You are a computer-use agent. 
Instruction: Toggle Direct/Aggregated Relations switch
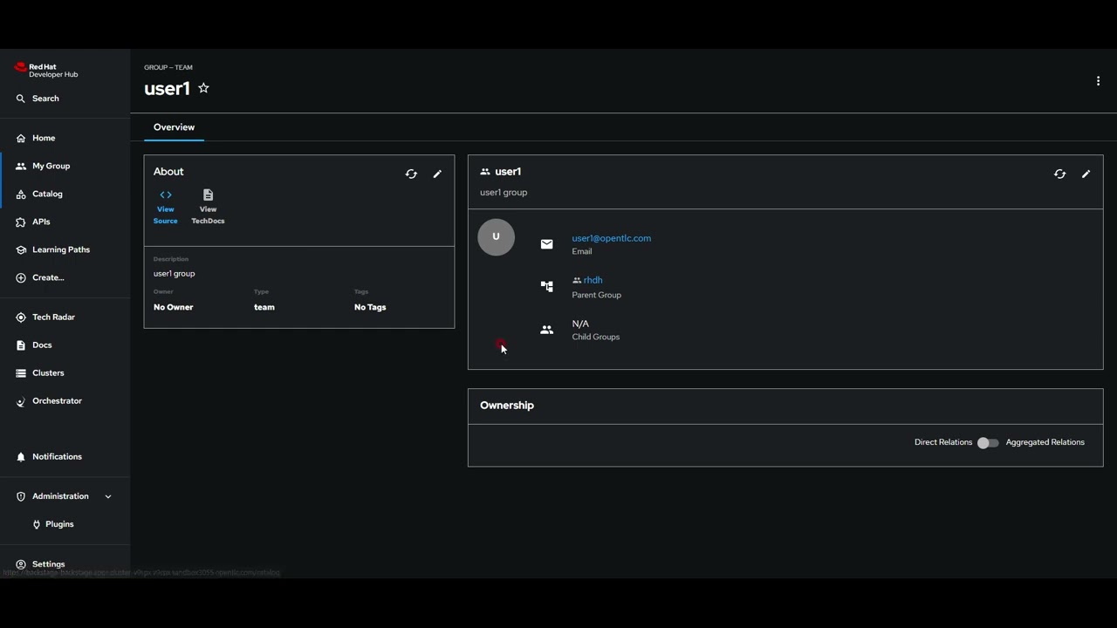(x=988, y=443)
